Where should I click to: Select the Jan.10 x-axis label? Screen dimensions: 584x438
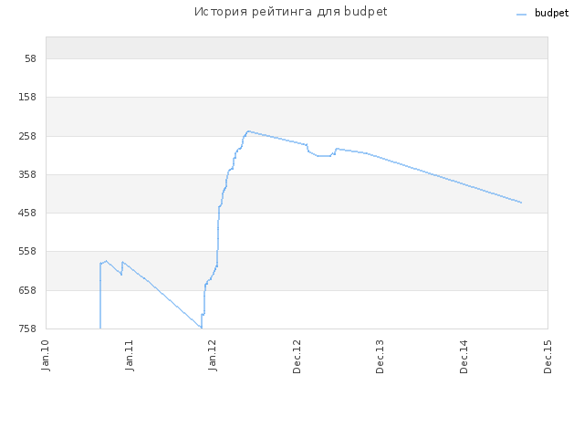[x=46, y=355]
